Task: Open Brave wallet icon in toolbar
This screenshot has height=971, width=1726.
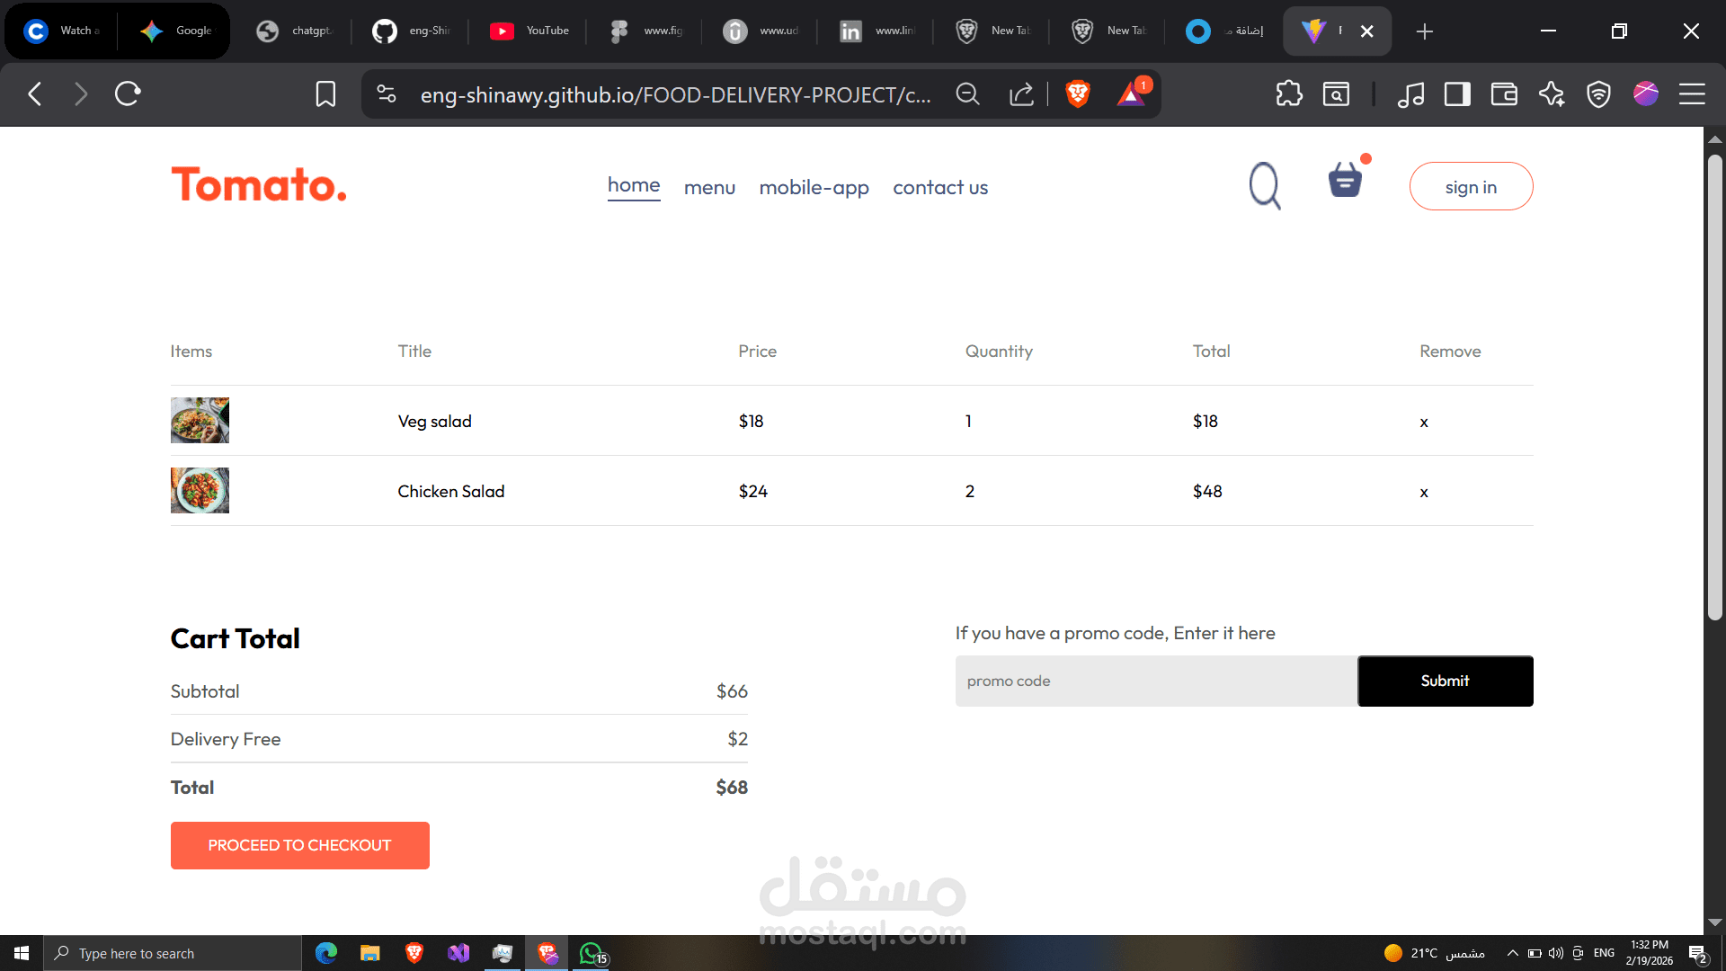Action: 1504,94
